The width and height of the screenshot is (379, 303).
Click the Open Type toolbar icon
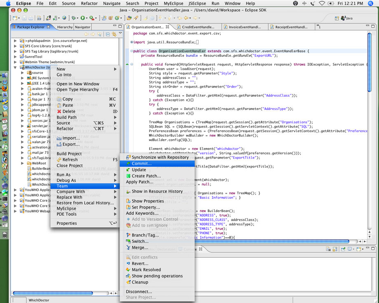[x=129, y=18]
